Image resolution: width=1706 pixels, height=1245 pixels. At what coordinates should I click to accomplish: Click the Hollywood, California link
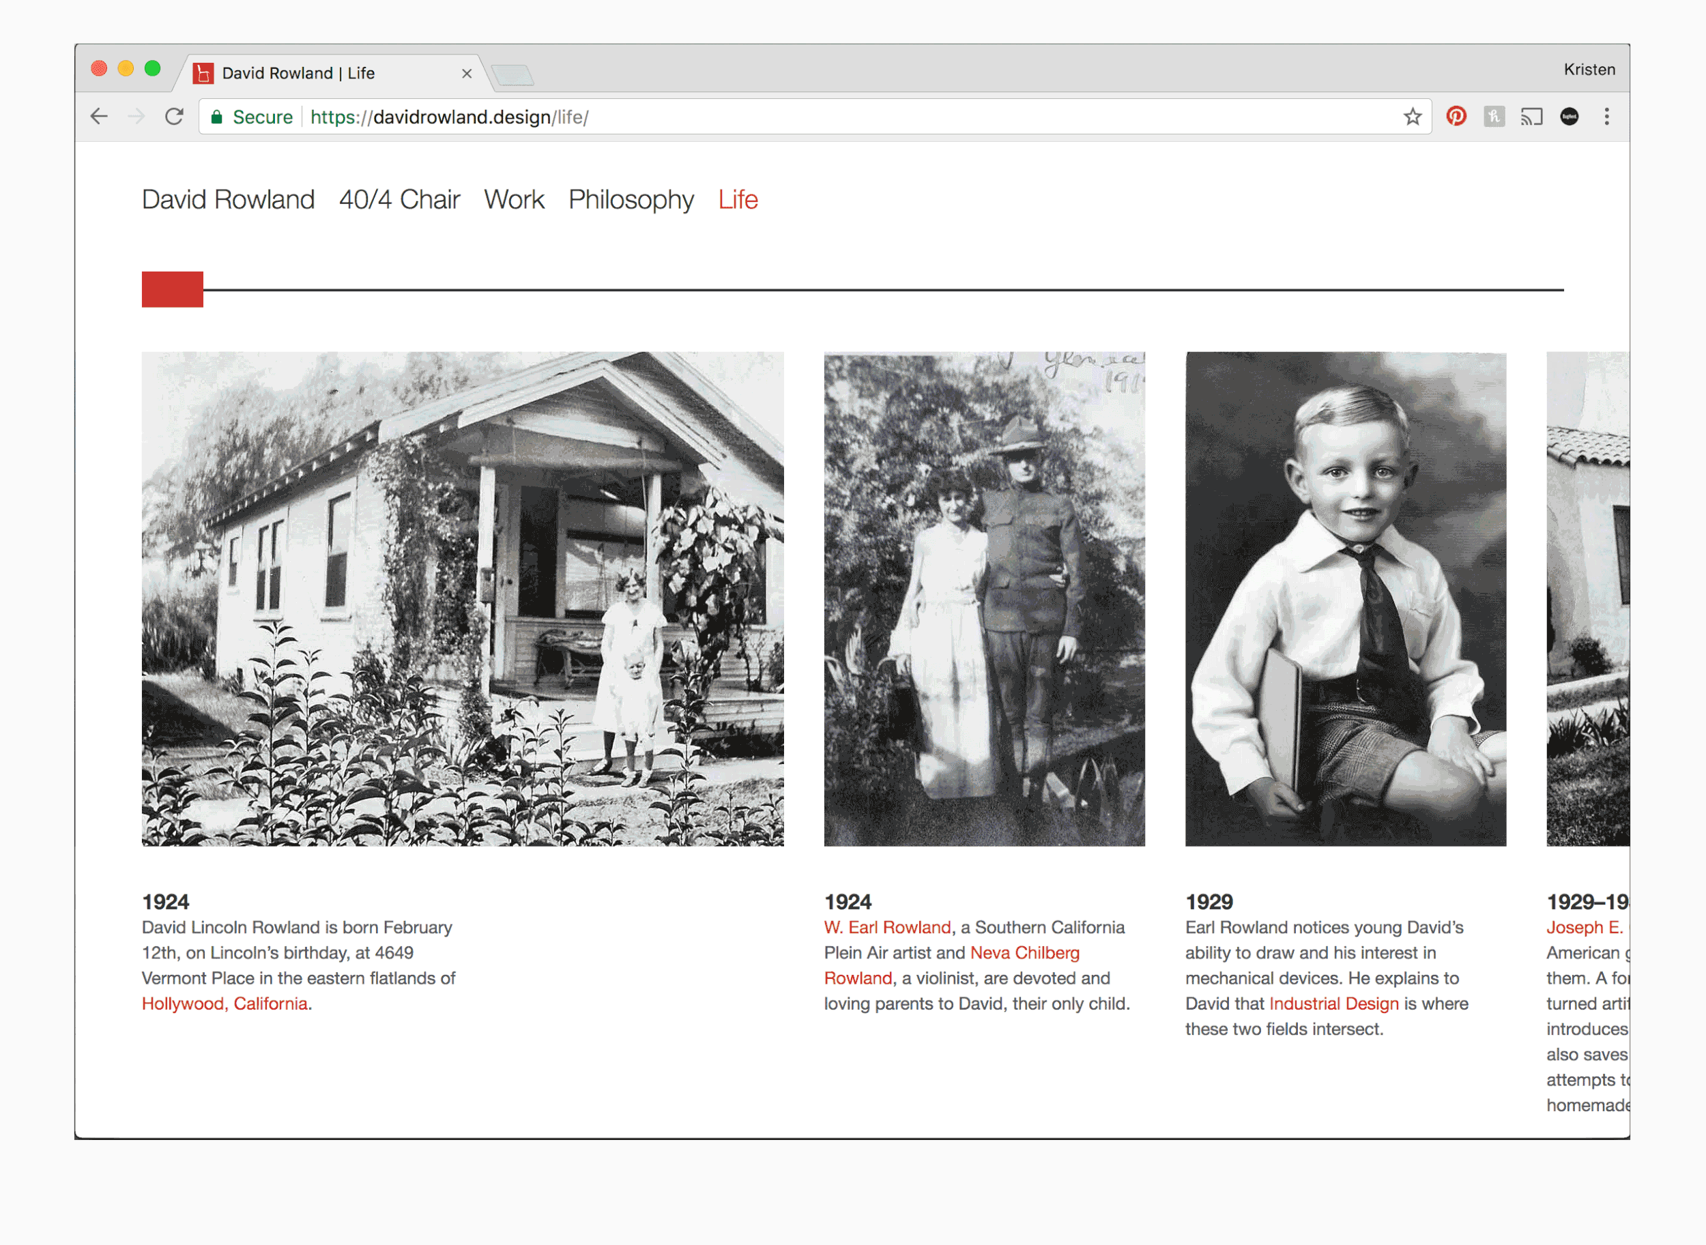tap(225, 1004)
